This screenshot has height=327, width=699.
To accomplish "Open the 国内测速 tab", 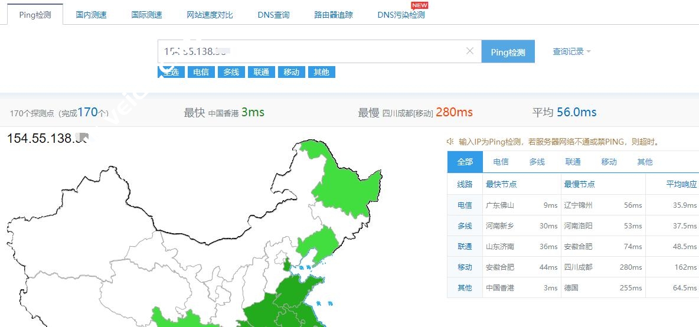I will (x=91, y=15).
